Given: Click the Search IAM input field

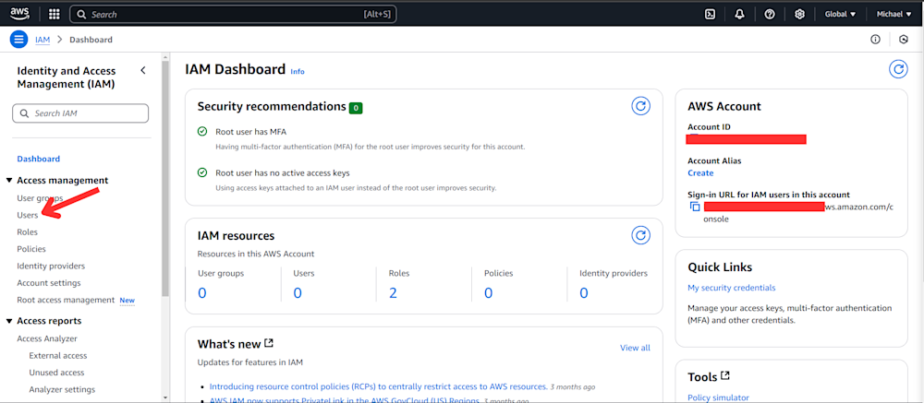Looking at the screenshot, I should 80,113.
